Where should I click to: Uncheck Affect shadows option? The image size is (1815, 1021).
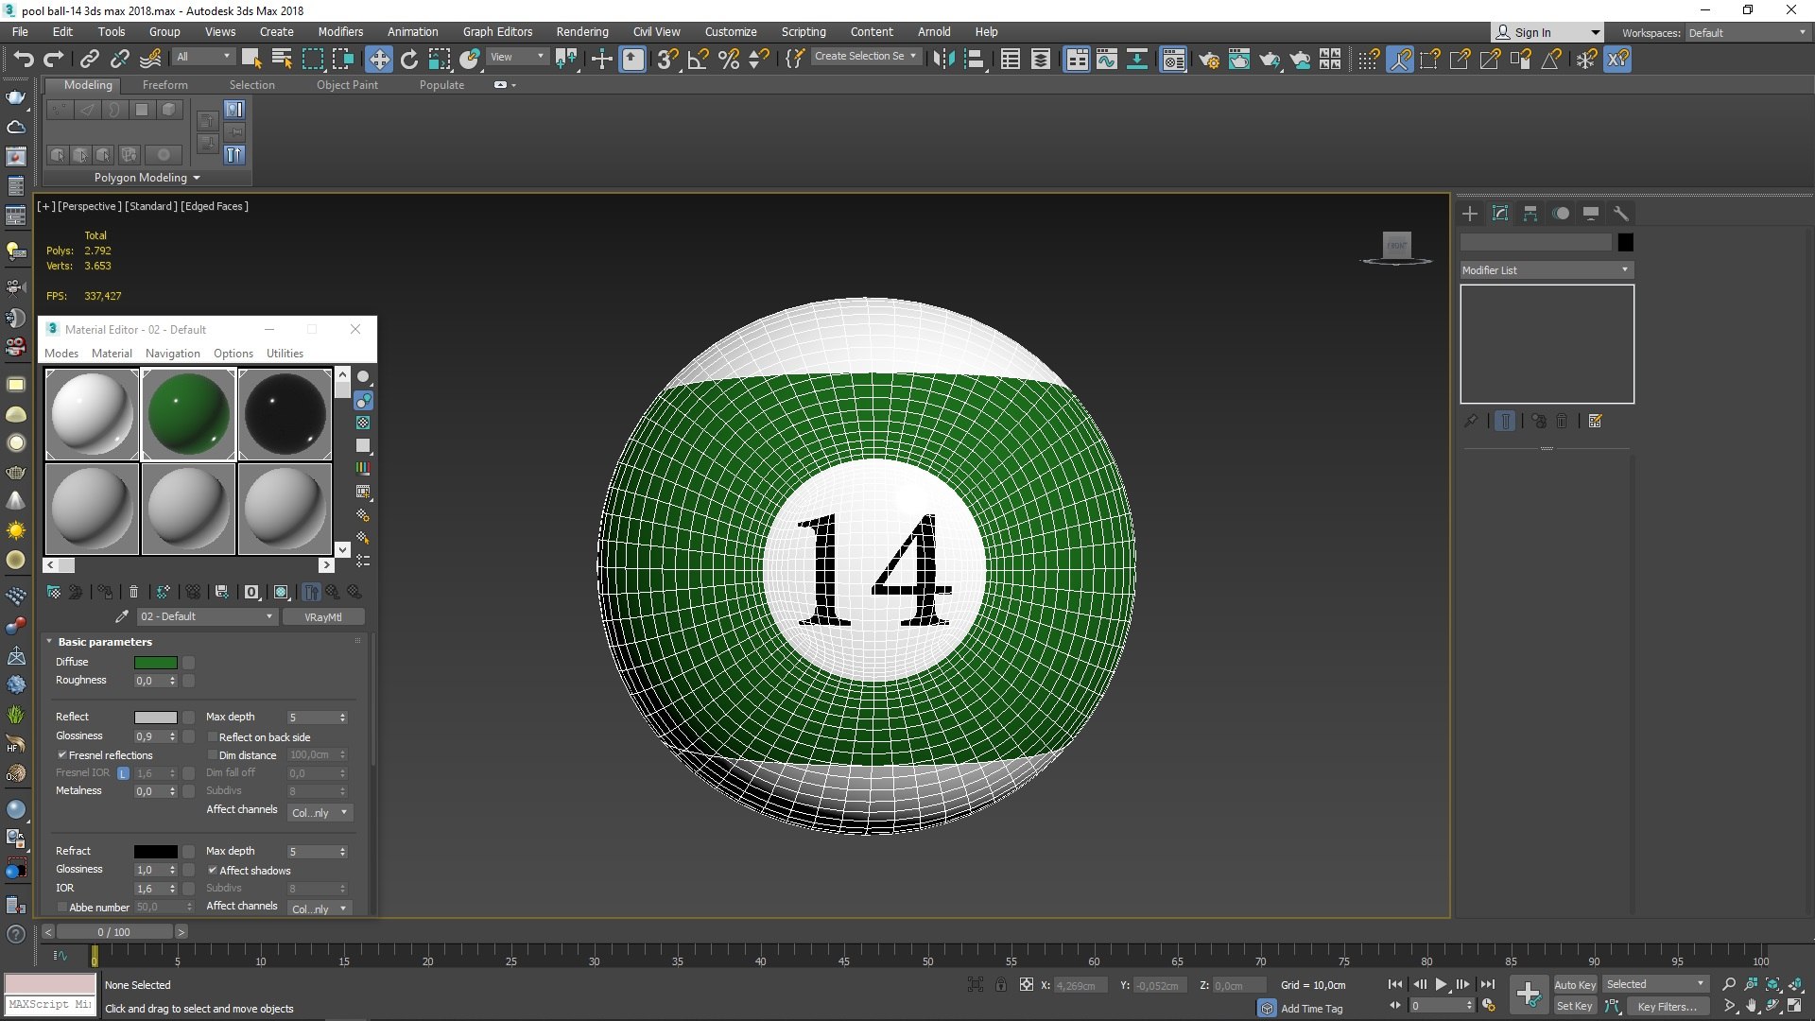213,871
